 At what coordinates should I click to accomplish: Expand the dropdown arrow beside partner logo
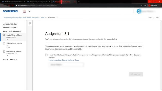(x=29, y=11)
